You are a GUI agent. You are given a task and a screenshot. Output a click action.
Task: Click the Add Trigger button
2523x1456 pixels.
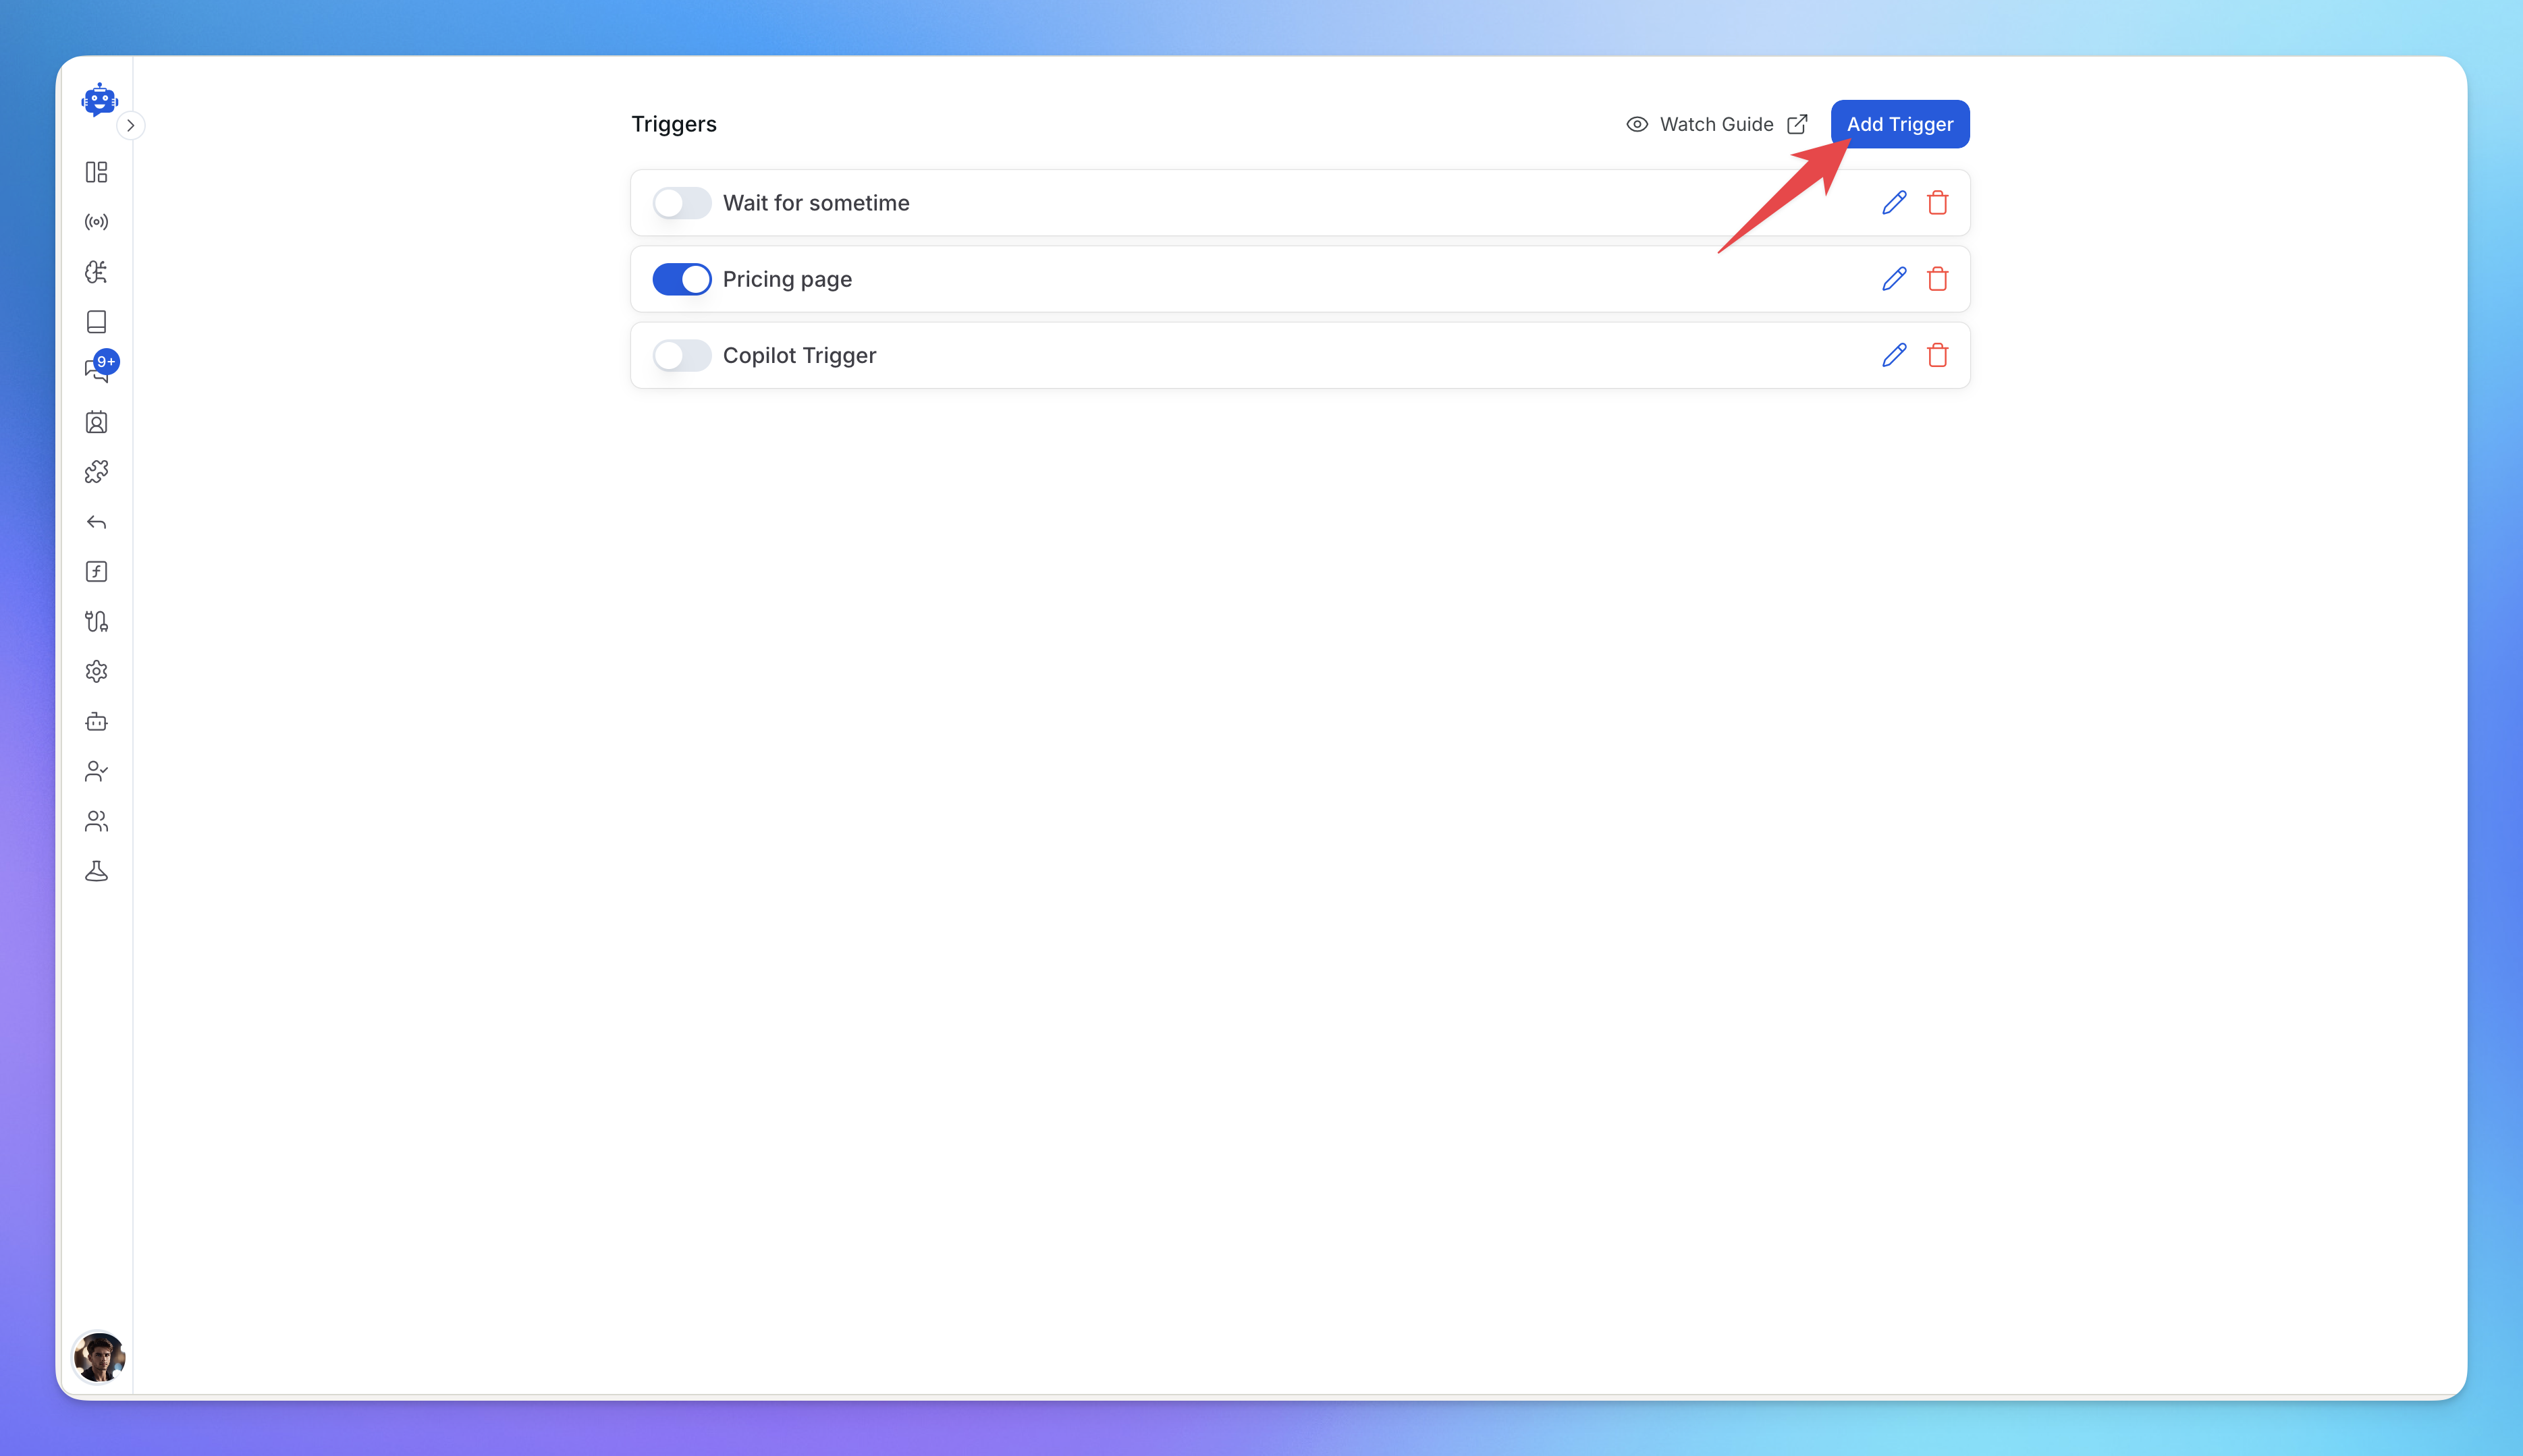point(1899,124)
